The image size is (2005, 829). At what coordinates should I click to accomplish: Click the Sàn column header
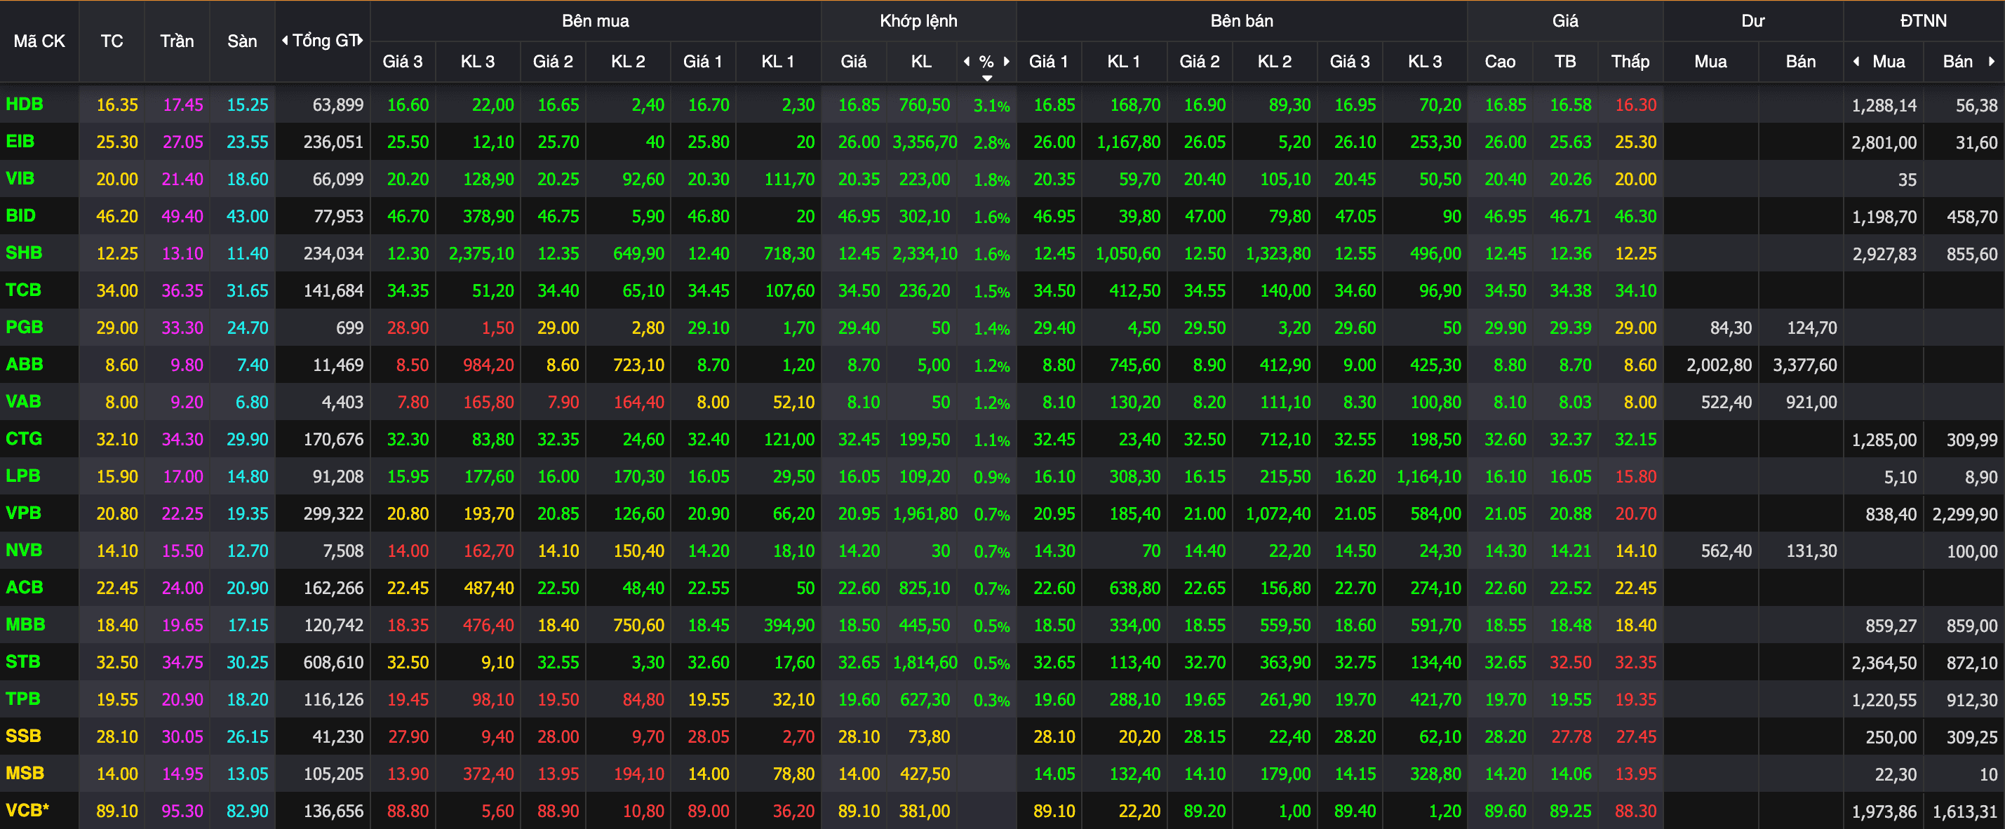(x=242, y=41)
